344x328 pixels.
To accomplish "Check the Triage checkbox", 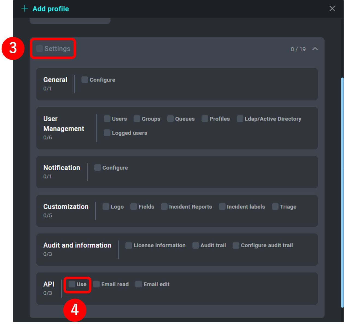I will 275,207.
